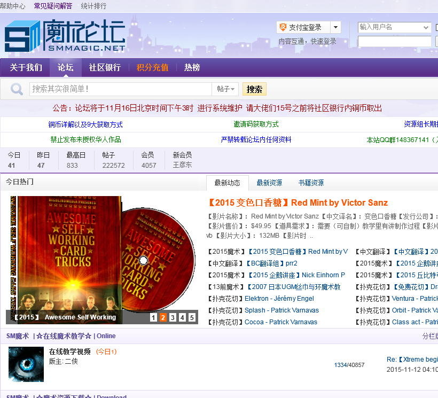Click the 搜索其实很简单 search box
Image resolution: width=438 pixels, height=398 pixels.
[121, 89]
